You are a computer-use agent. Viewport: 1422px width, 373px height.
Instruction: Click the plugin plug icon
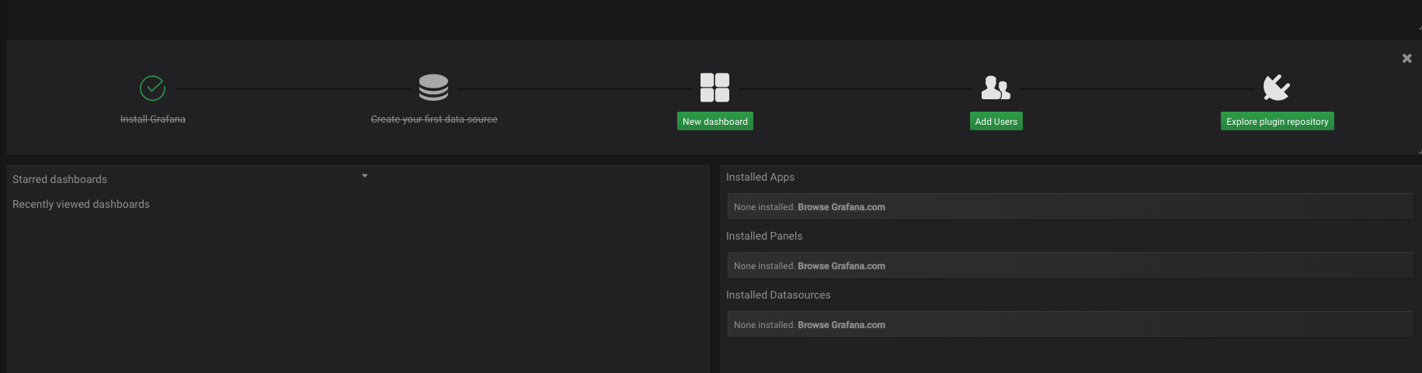coord(1277,88)
